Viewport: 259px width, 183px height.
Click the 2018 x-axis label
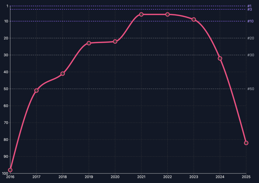point(63,177)
